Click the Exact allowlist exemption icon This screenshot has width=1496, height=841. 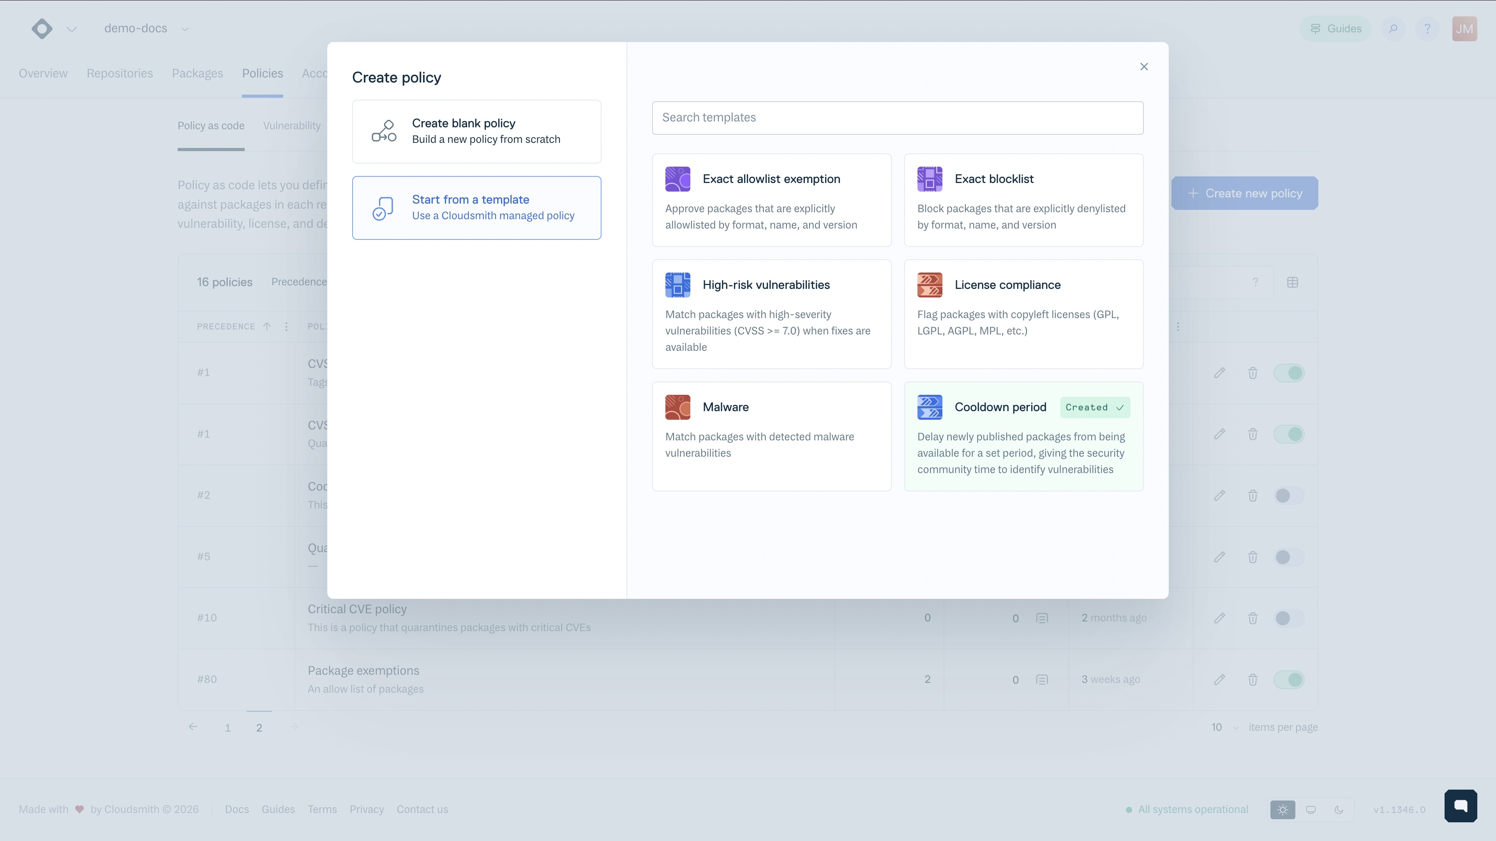point(677,179)
